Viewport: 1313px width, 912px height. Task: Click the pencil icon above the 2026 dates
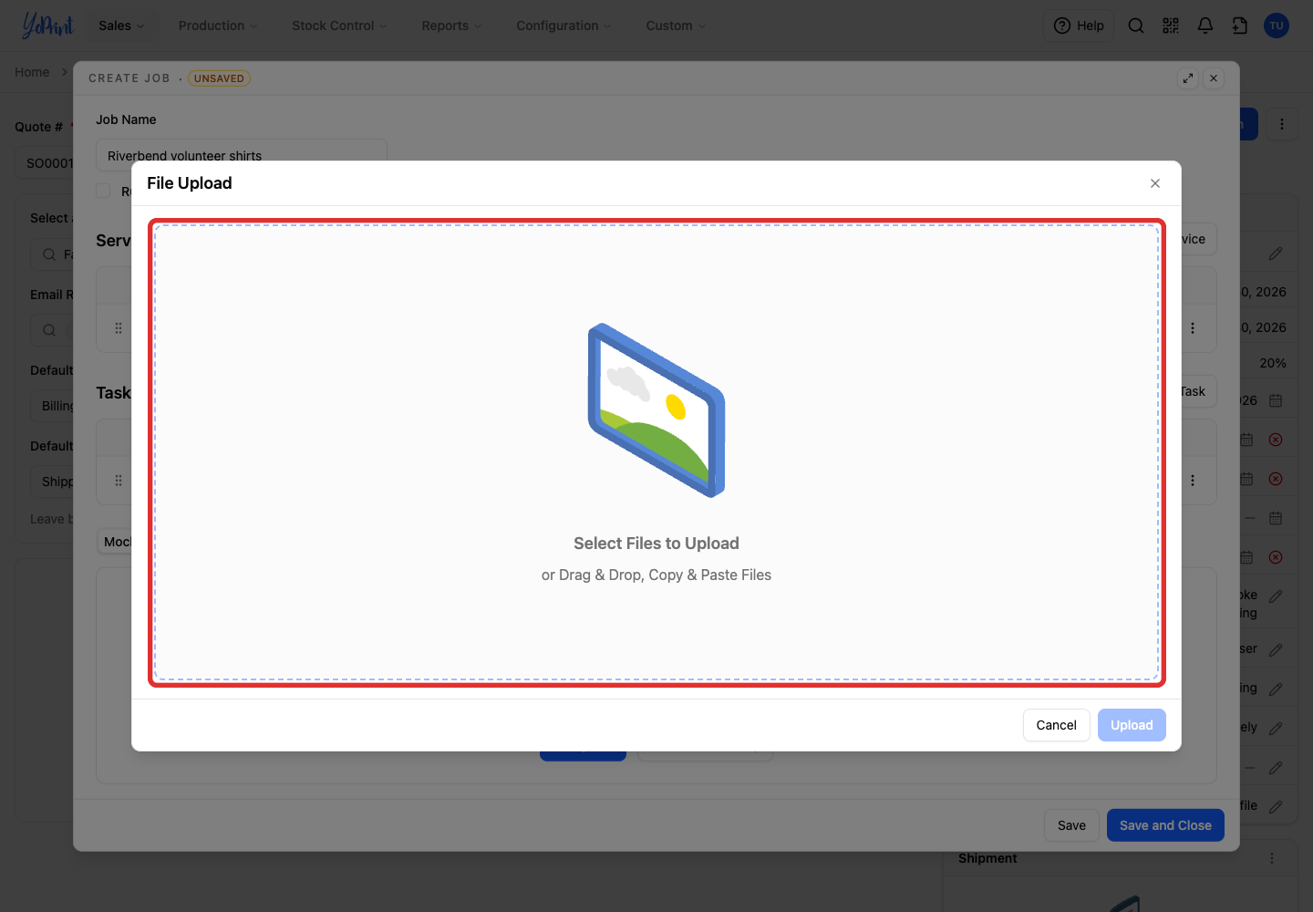pos(1276,254)
